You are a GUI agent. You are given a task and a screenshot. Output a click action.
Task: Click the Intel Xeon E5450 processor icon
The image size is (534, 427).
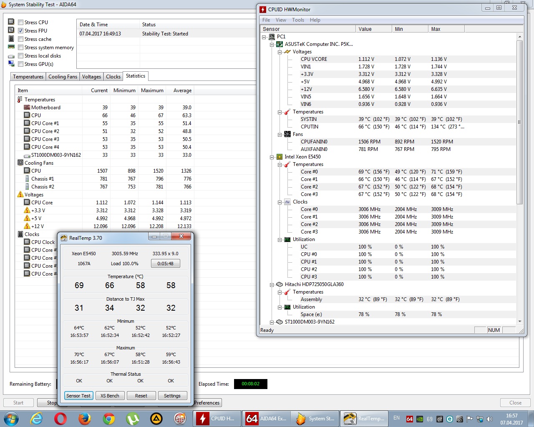click(280, 157)
